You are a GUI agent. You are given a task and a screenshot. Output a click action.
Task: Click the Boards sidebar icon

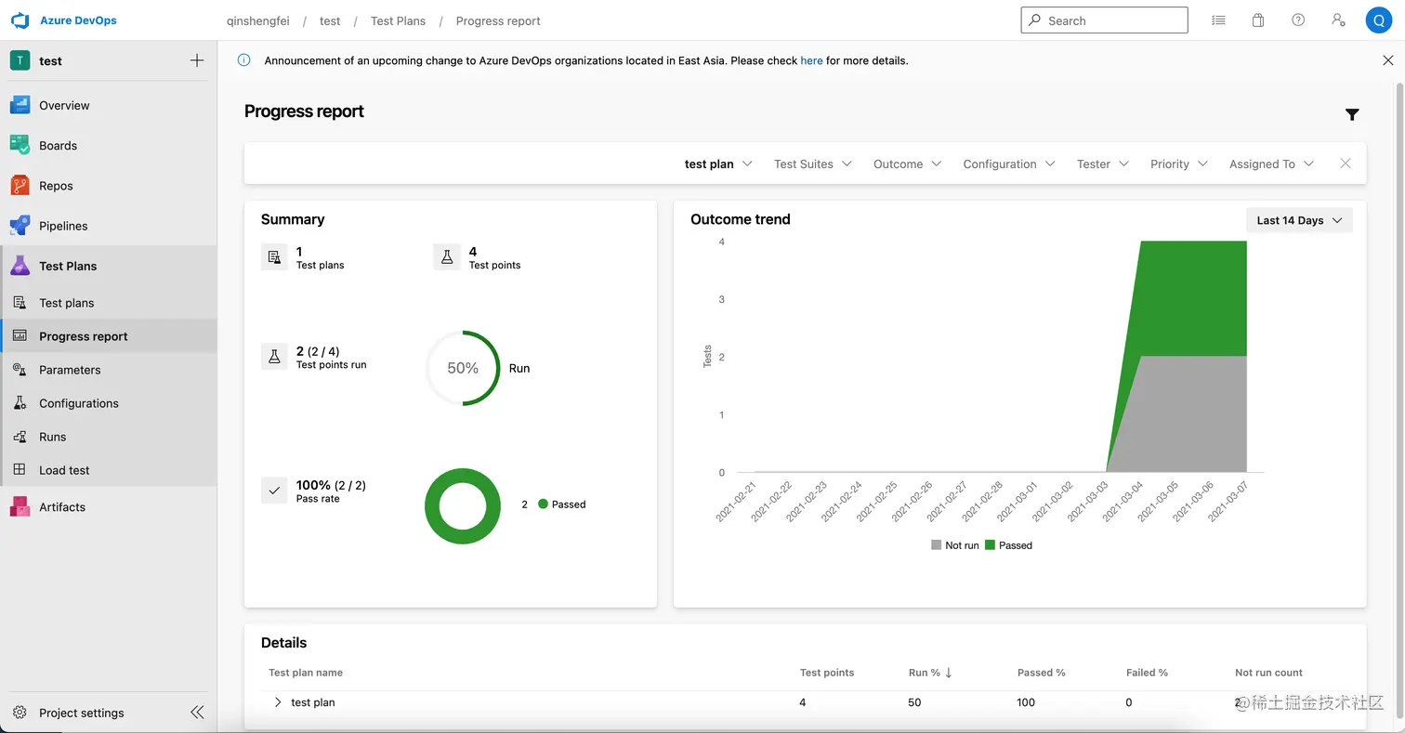click(20, 145)
